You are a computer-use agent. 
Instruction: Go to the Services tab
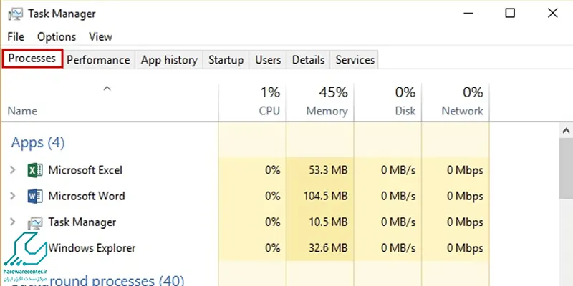point(355,60)
